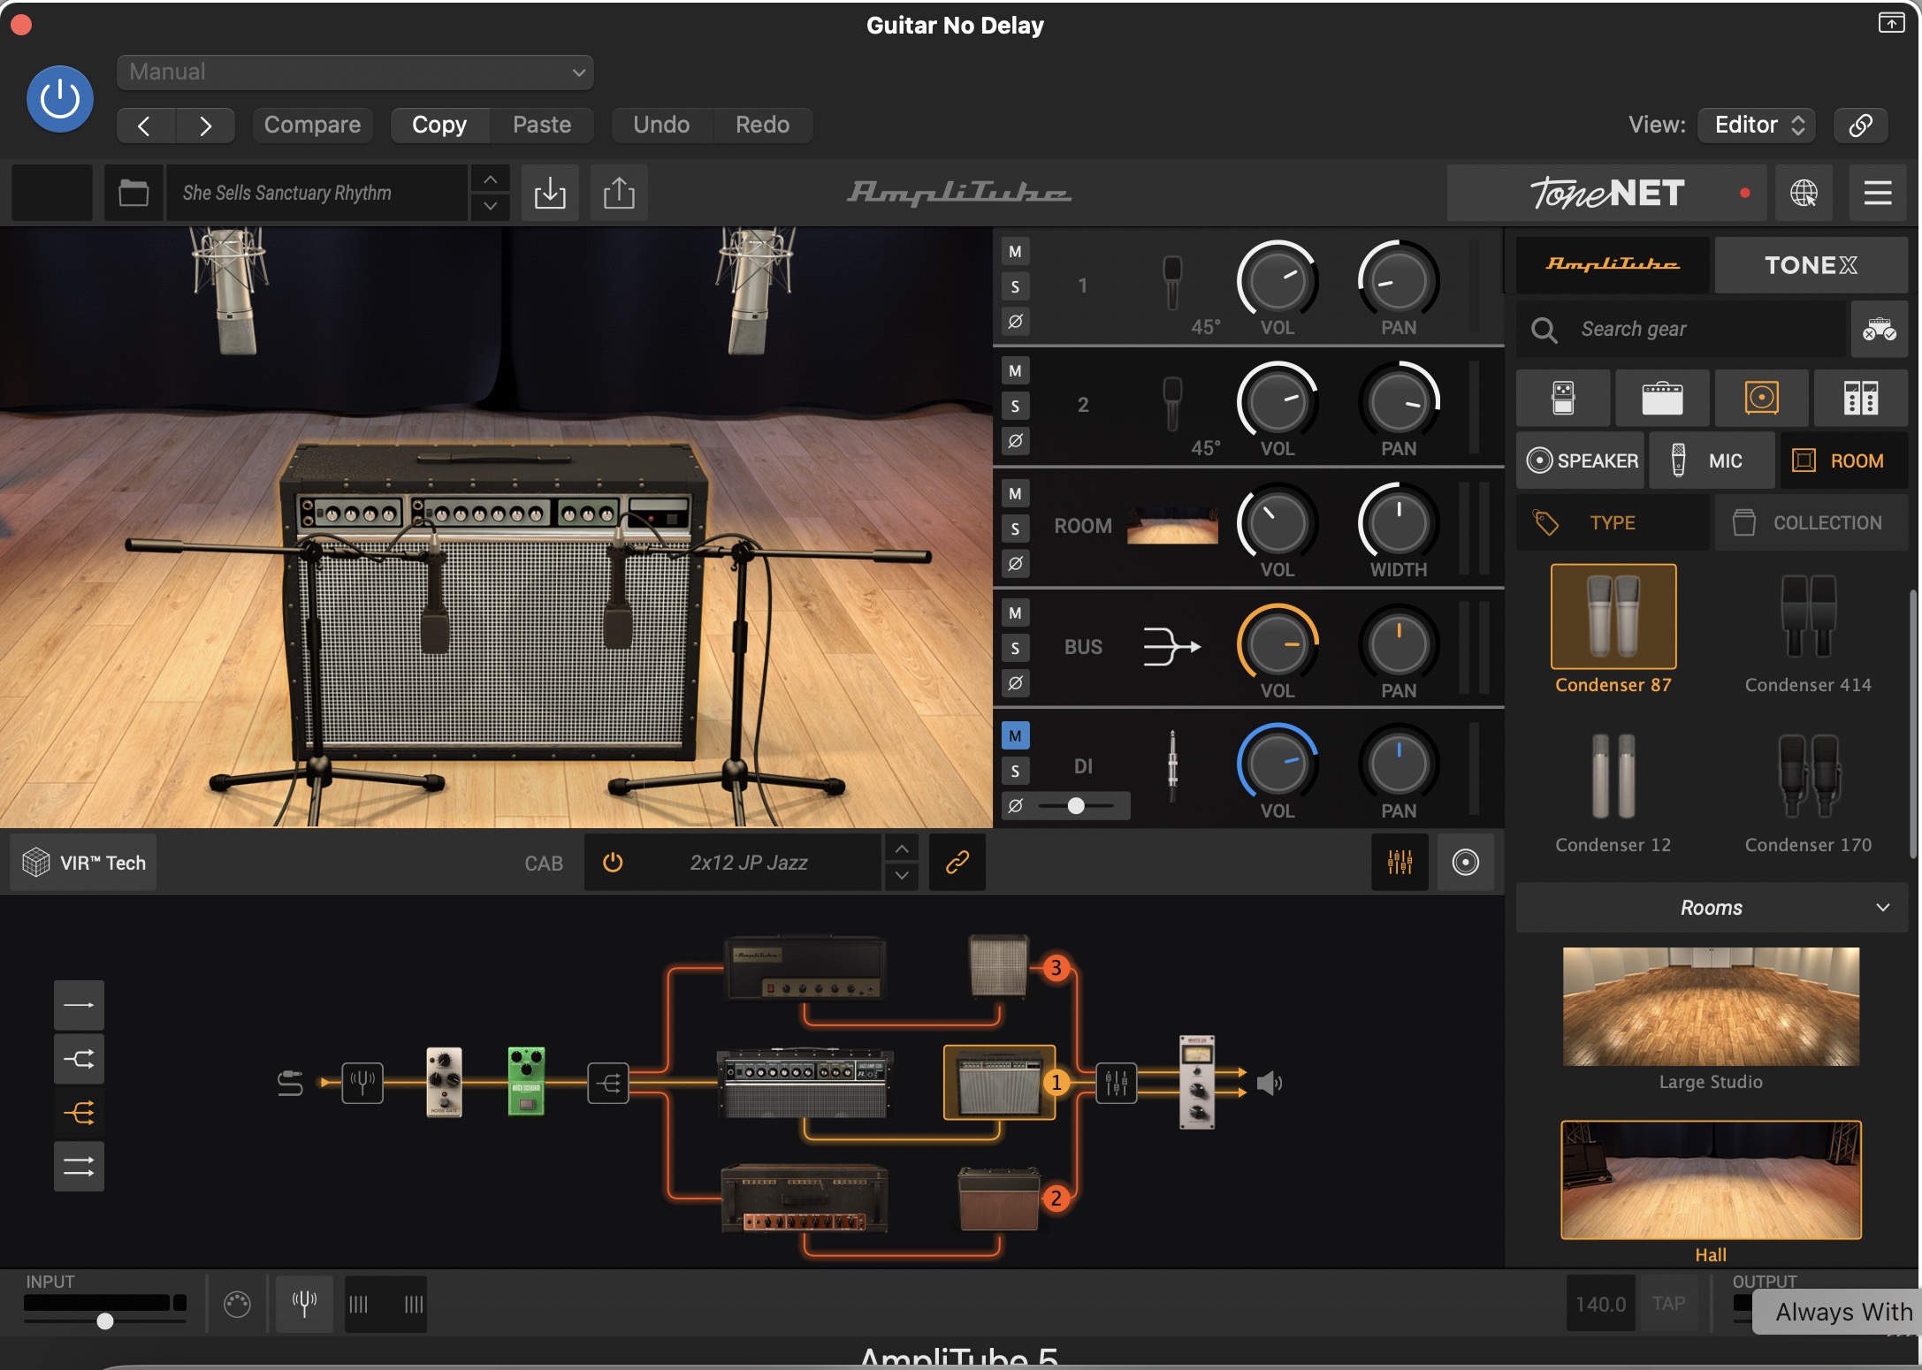The width and height of the screenshot is (1922, 1370).
Task: Solo the DI channel
Action: coord(1015,771)
